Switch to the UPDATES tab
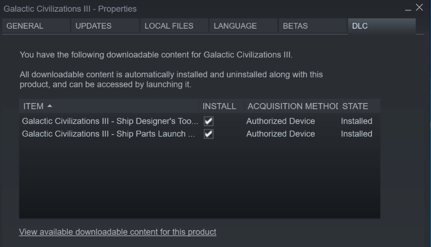431x247 pixels. [x=94, y=26]
